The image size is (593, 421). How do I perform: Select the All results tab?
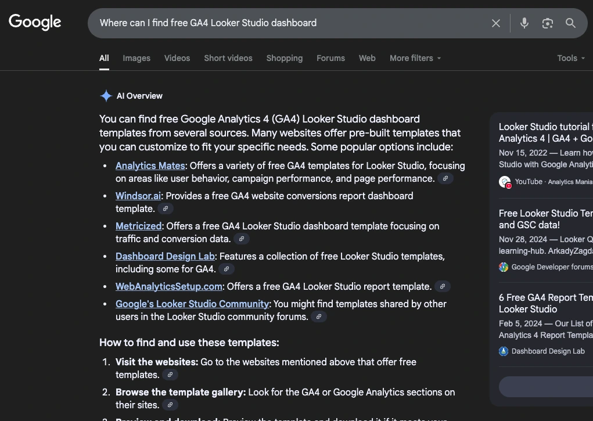pyautogui.click(x=104, y=58)
